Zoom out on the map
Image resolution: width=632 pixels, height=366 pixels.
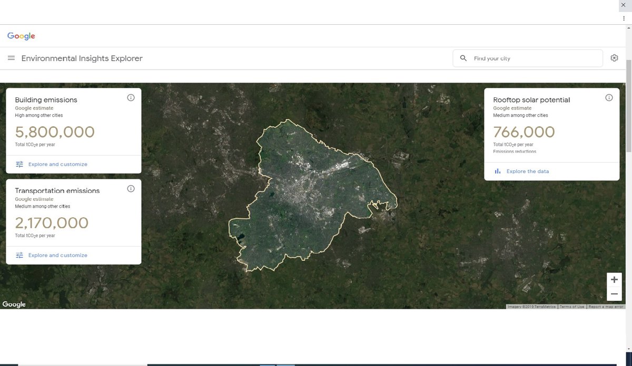coord(614,294)
